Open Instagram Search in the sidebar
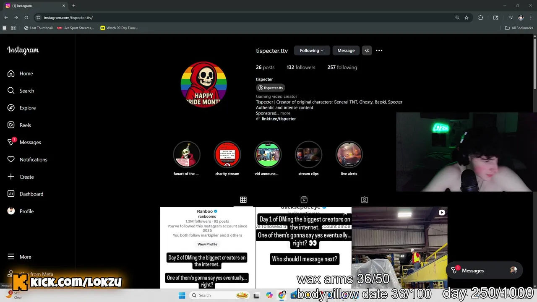Screen dimensions: 537x302 coord(21,91)
